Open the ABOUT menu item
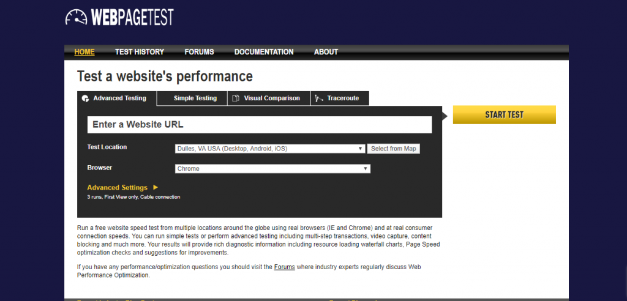 point(326,52)
